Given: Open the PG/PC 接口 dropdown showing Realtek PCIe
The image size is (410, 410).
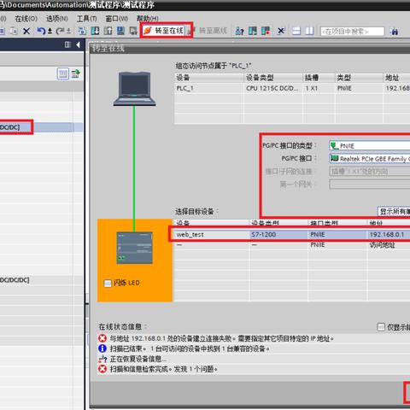Looking at the screenshot, I should 370,159.
